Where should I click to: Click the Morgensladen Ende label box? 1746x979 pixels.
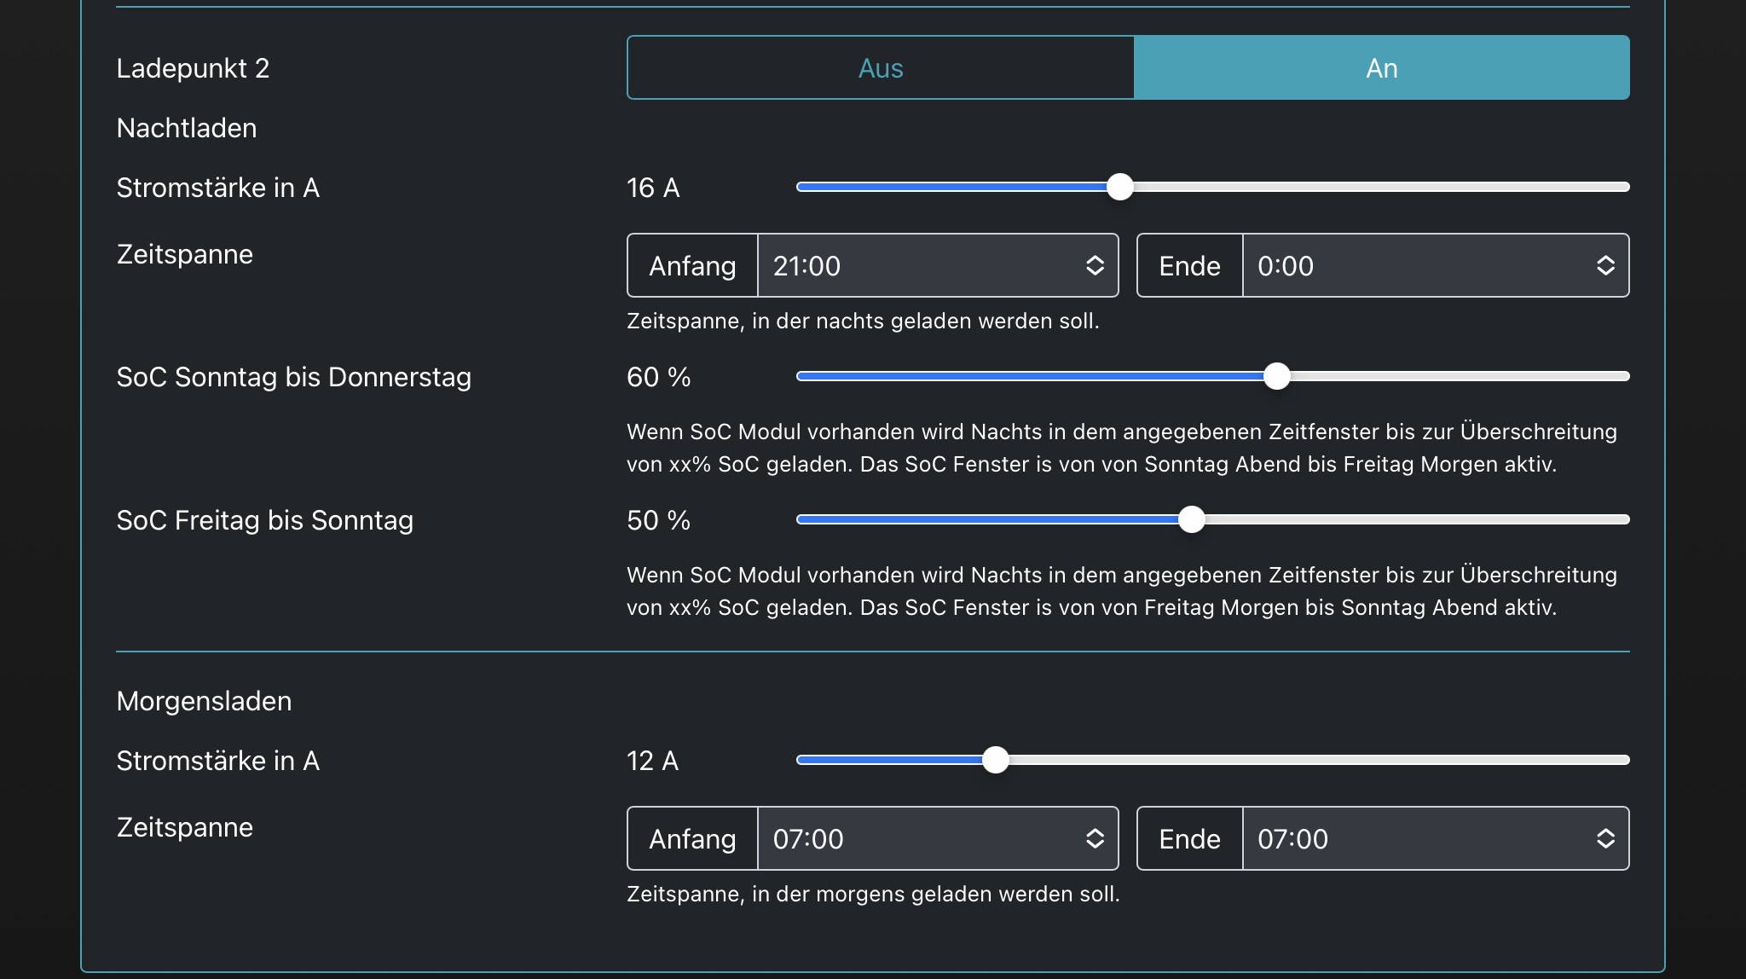click(x=1189, y=839)
